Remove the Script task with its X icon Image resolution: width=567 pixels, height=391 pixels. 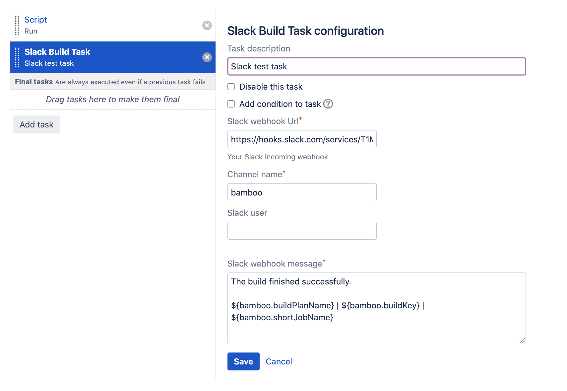click(x=207, y=26)
